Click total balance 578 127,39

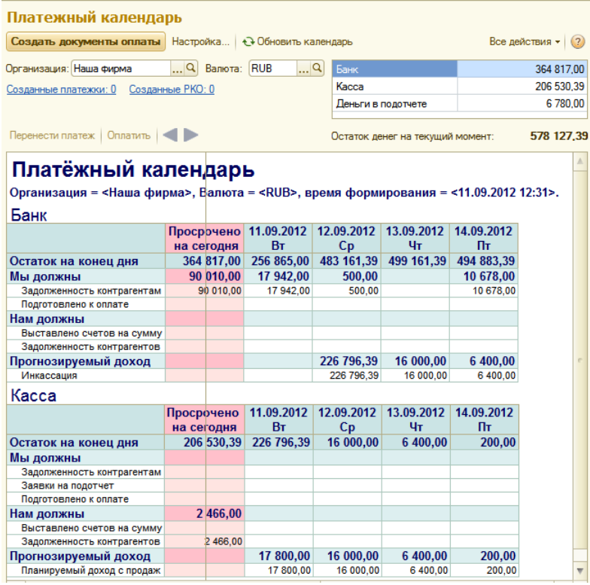point(558,136)
